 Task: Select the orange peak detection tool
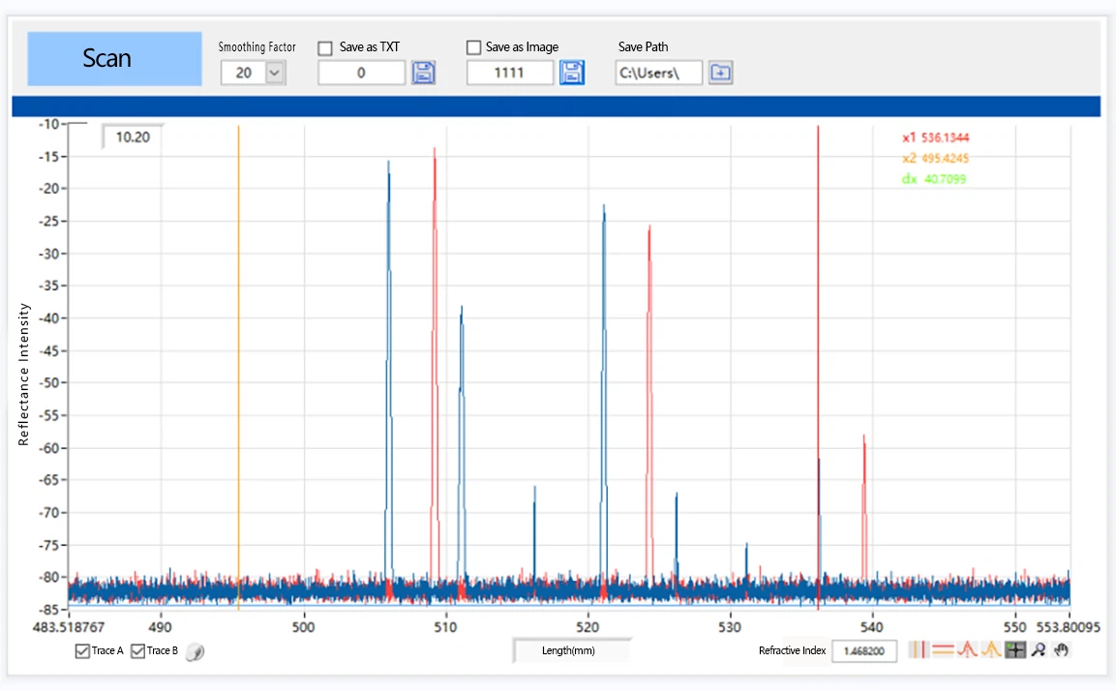click(990, 649)
